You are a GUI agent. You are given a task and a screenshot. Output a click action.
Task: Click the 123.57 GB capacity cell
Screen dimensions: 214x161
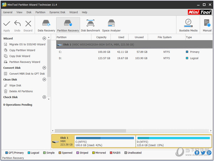click(x=104, y=58)
